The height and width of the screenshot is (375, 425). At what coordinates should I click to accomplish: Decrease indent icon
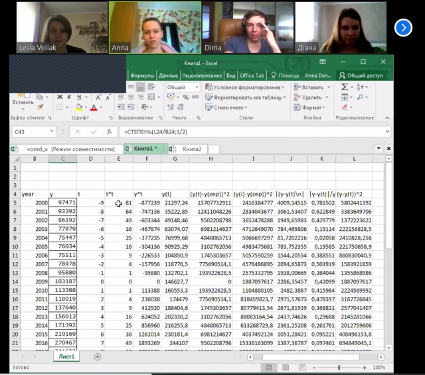(121, 108)
